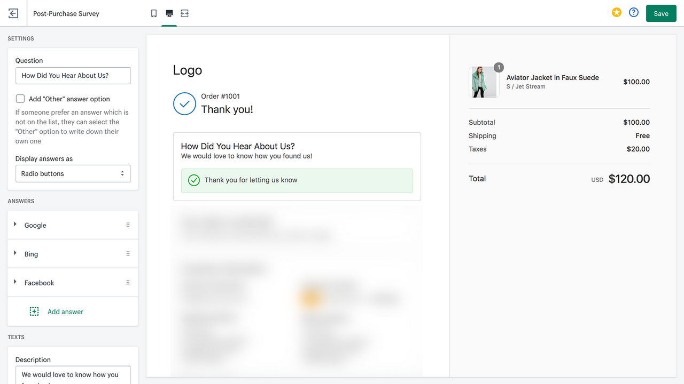This screenshot has height=384, width=684.
Task: Click the Shipping Free value
Action: point(643,135)
